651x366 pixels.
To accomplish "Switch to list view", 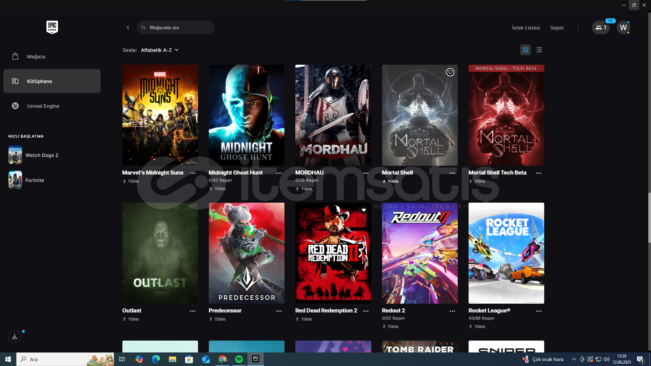I will pos(539,50).
